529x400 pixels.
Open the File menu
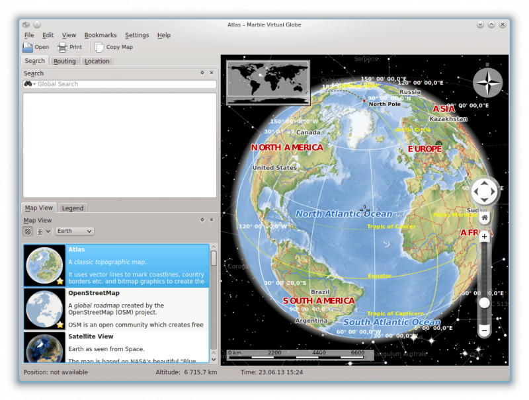(29, 35)
